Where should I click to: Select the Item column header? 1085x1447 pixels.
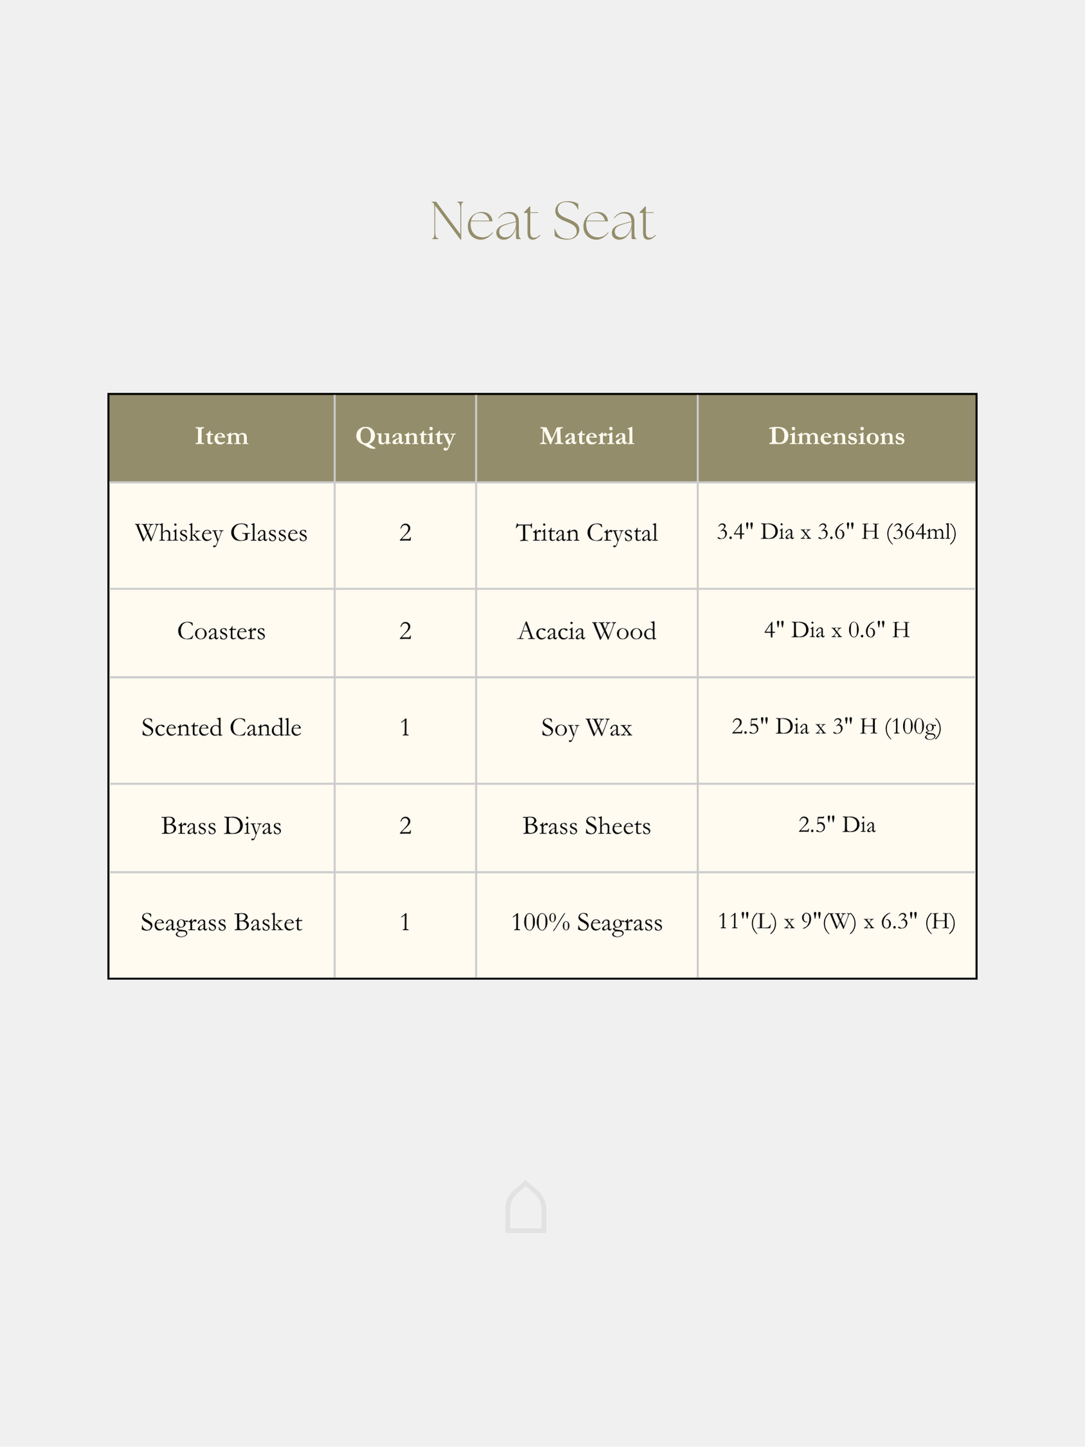click(221, 436)
